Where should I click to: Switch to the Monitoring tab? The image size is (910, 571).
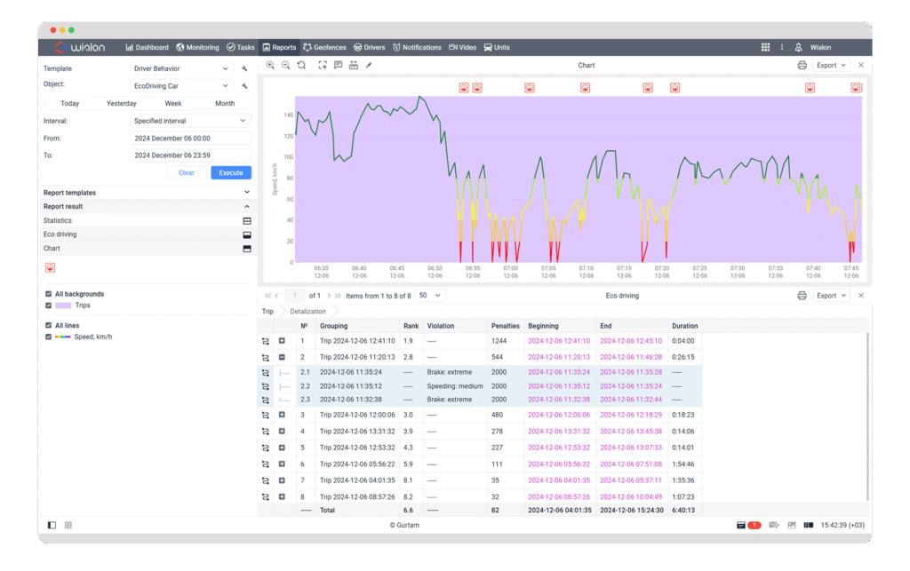(x=197, y=47)
